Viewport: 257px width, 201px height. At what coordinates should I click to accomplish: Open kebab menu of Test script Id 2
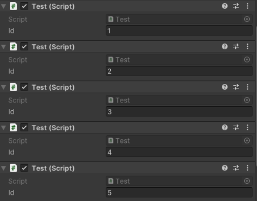(x=247, y=47)
